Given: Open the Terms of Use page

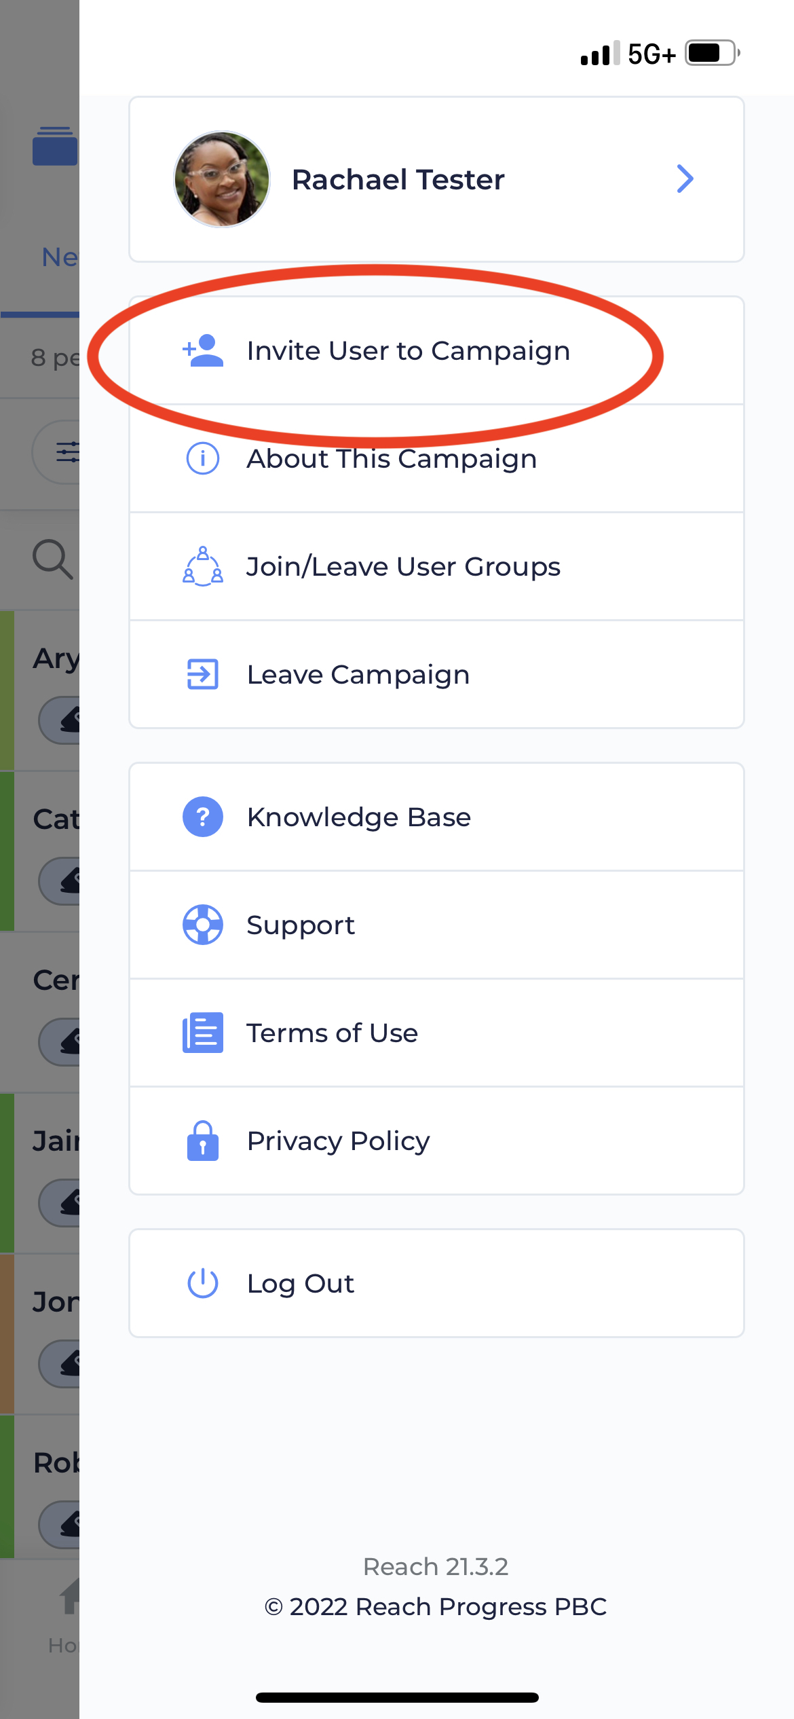Looking at the screenshot, I should (x=332, y=1032).
